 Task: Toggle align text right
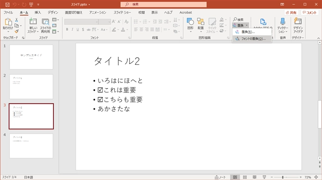[147, 29]
